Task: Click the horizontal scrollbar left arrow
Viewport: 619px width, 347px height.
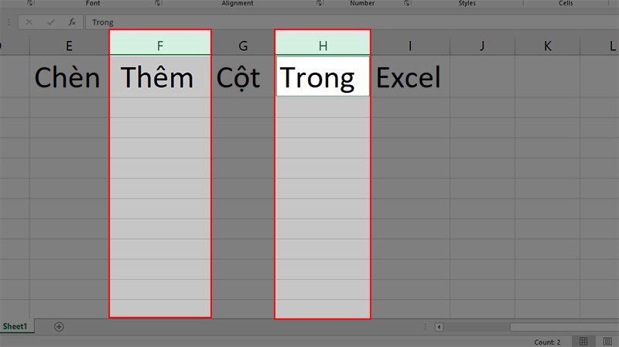Action: tap(439, 327)
